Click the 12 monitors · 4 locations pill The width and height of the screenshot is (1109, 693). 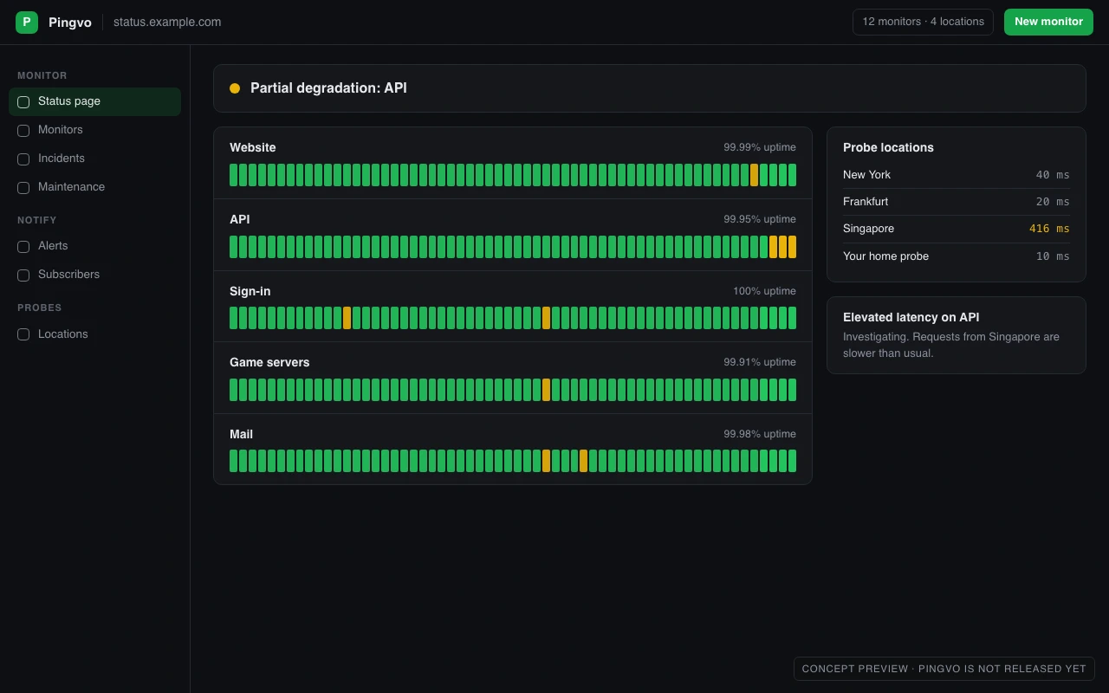click(923, 22)
